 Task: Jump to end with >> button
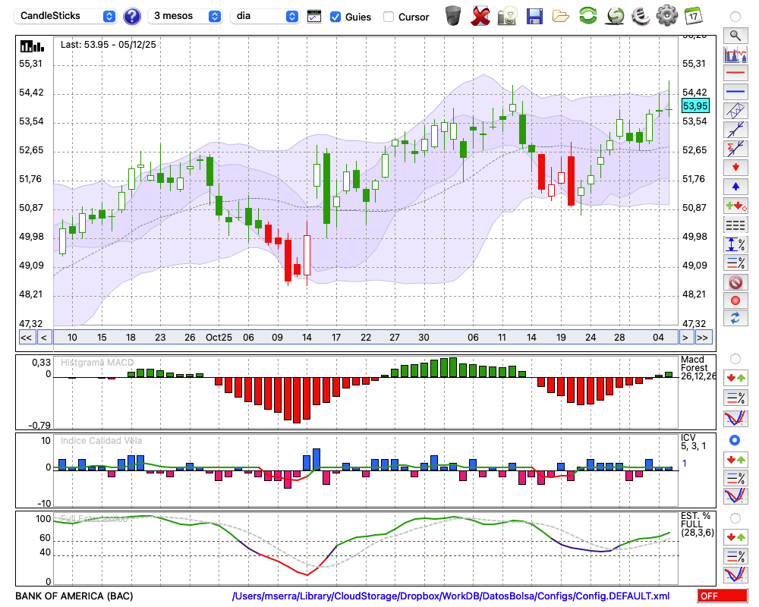pyautogui.click(x=704, y=338)
